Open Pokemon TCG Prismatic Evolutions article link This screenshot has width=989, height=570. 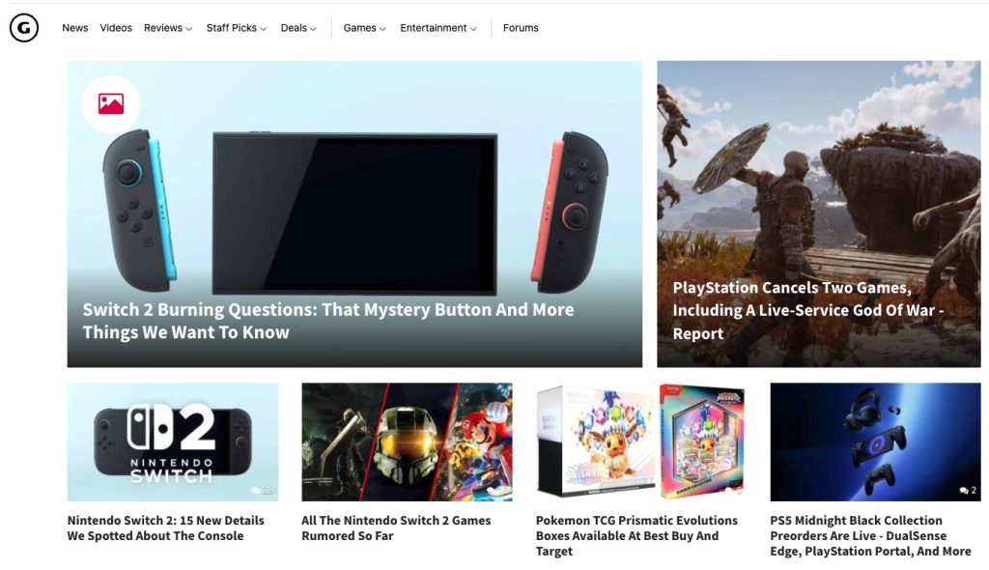point(636,535)
